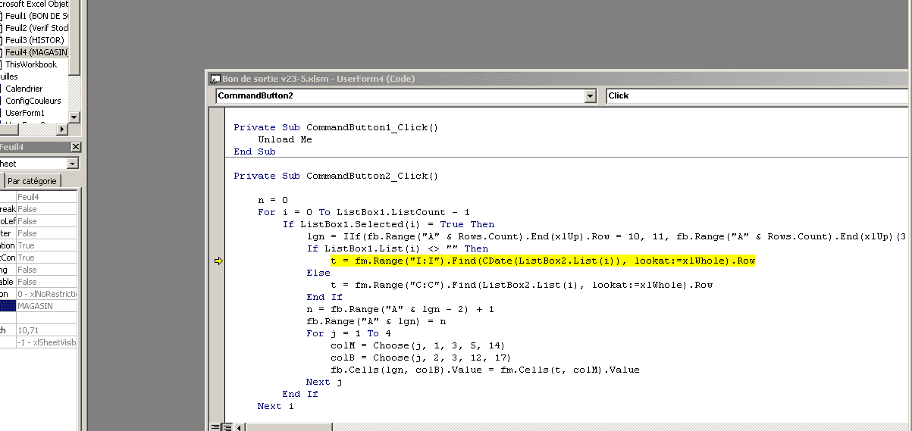912x431 pixels.
Task: Click the For i = 0 To ListBox1.ListCount line
Action: [364, 212]
